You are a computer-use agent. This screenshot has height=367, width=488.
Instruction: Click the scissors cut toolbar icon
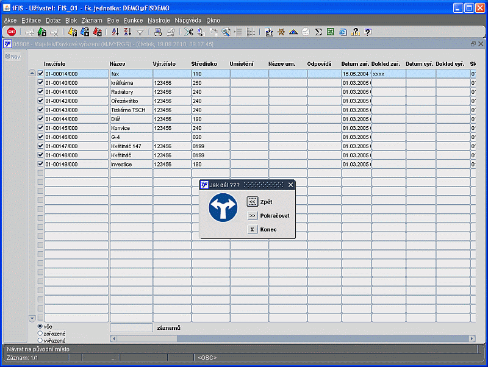(x=188, y=32)
